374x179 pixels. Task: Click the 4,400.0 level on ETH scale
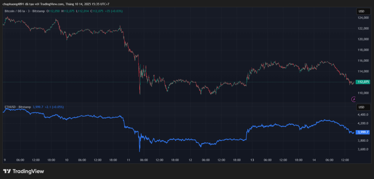pyautogui.click(x=363, y=115)
